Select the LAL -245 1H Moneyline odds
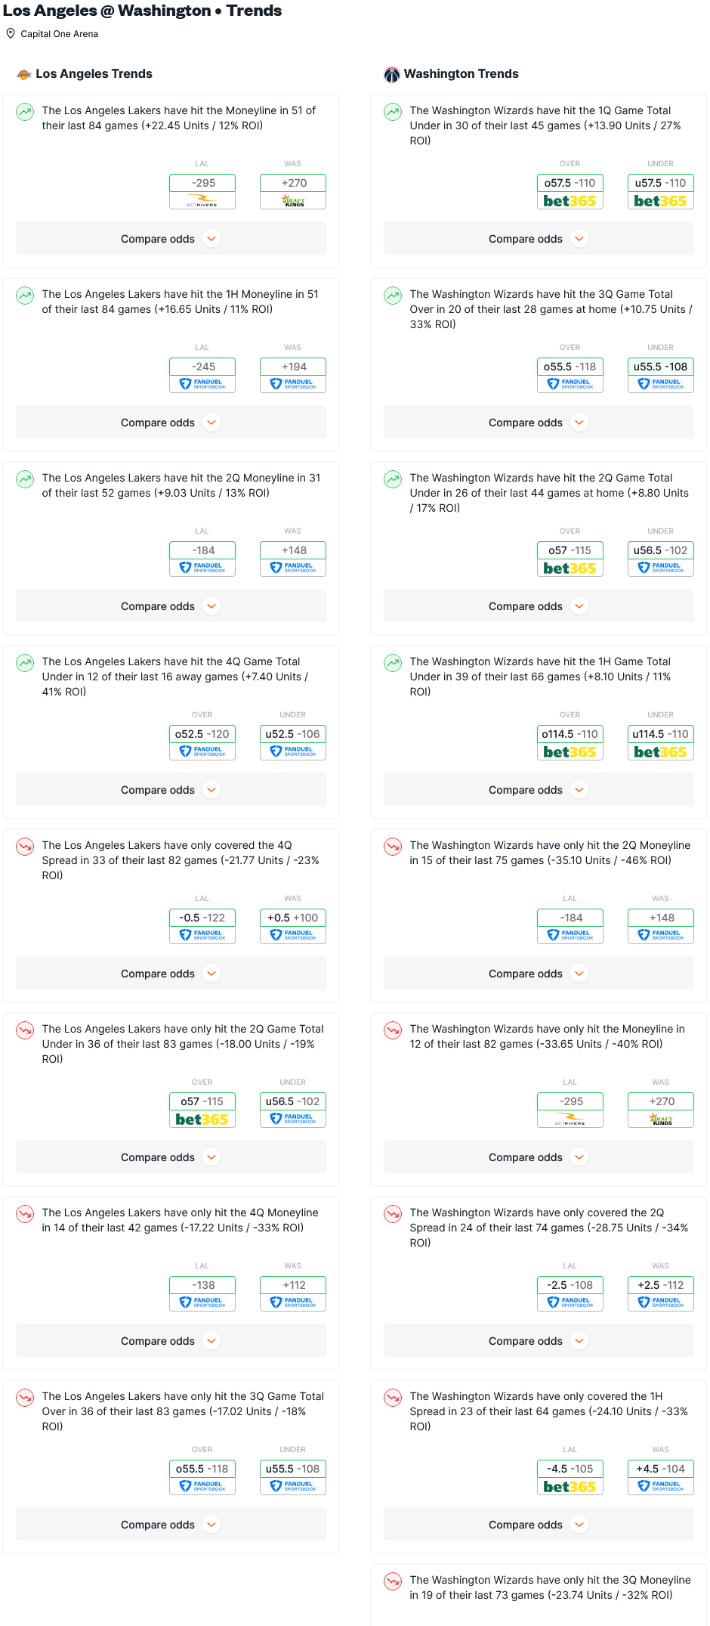 click(202, 375)
